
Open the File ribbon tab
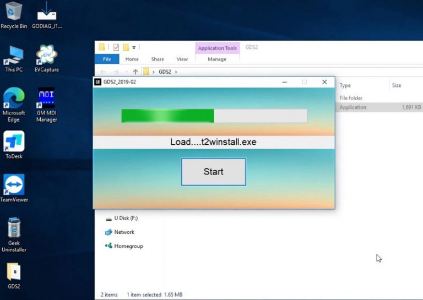pos(107,59)
